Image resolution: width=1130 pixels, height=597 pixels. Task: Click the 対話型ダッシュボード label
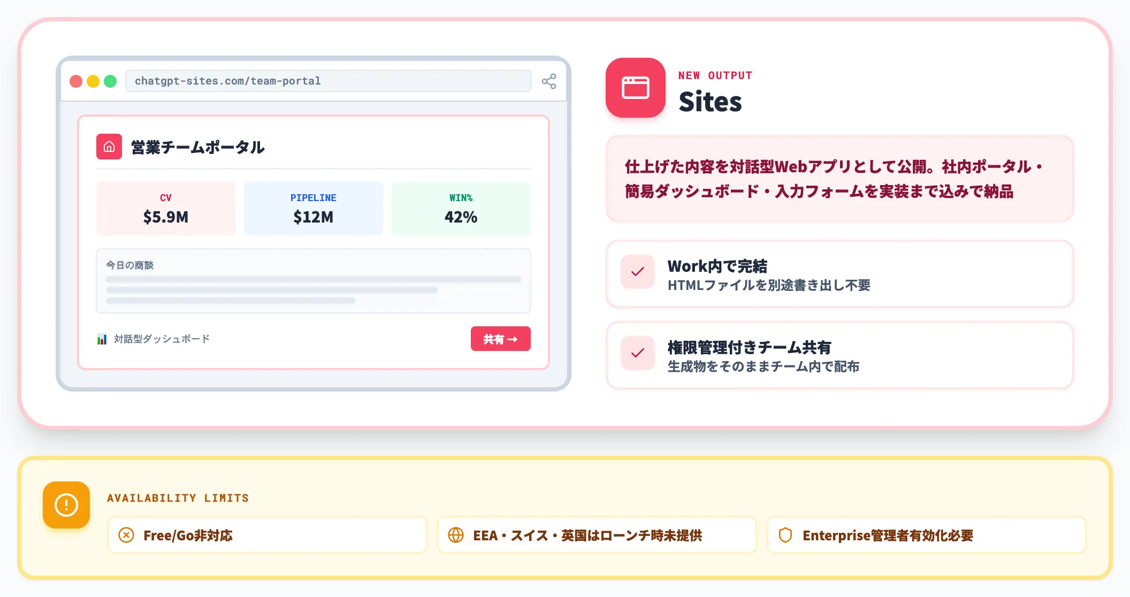tap(162, 339)
